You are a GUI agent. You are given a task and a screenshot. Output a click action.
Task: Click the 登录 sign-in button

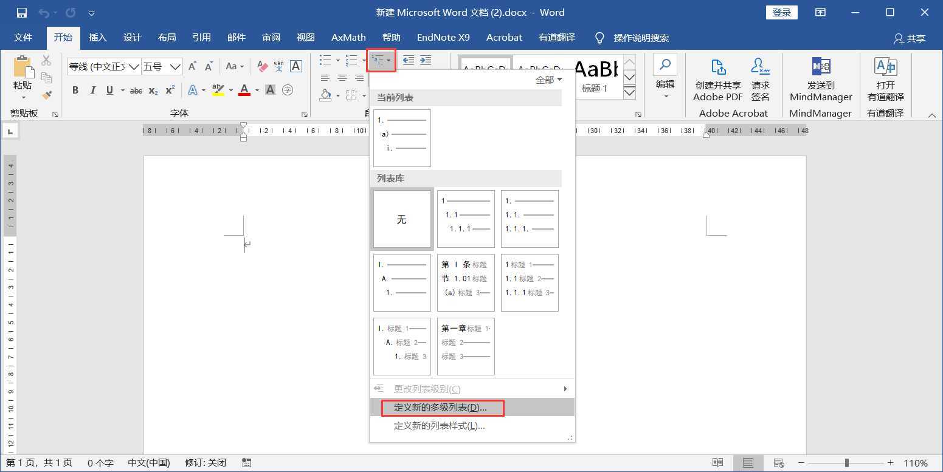781,13
